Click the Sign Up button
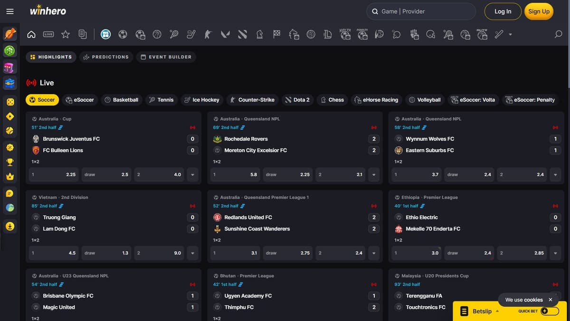The height and width of the screenshot is (321, 570). click(539, 11)
